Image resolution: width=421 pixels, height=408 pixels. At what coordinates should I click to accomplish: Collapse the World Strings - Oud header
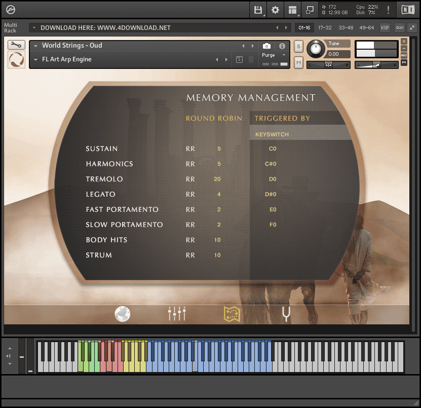(34, 45)
